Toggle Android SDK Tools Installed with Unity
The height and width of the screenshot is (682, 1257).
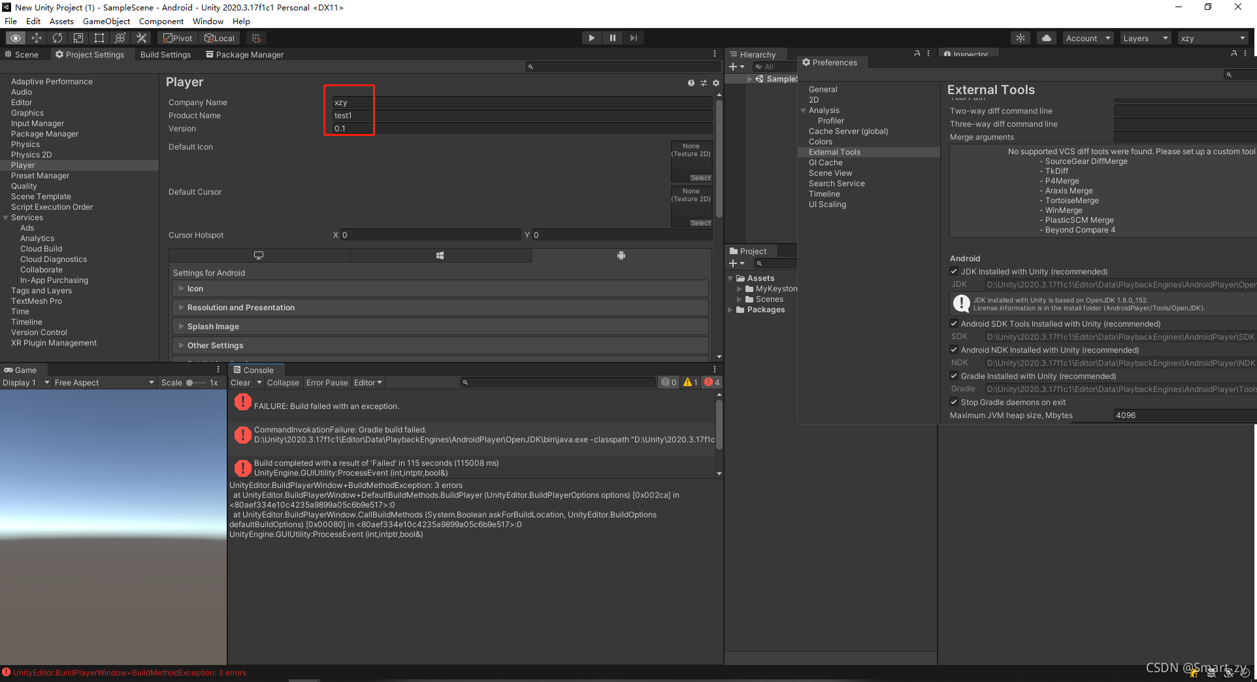954,323
